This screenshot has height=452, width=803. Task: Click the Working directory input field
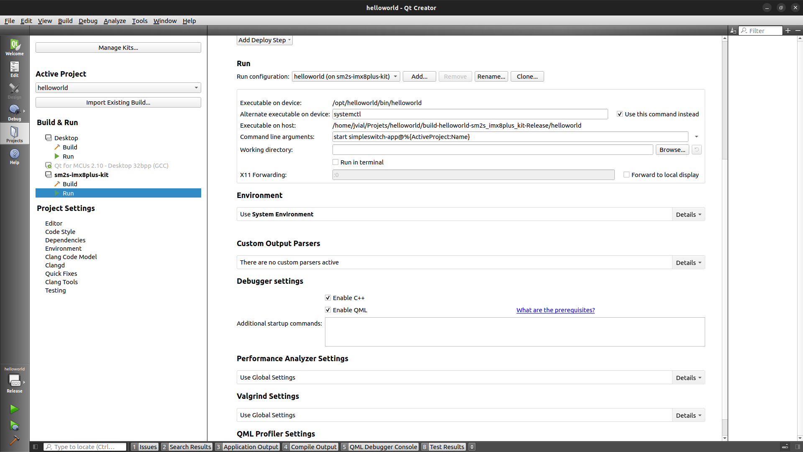click(x=492, y=150)
